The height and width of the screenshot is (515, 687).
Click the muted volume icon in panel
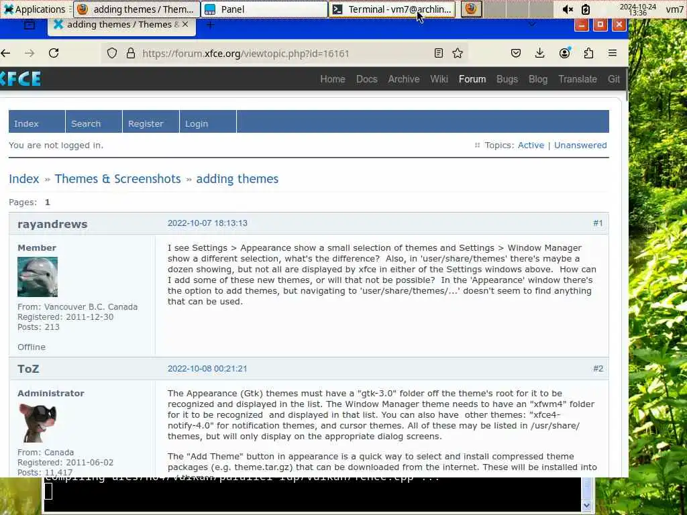coord(568,9)
